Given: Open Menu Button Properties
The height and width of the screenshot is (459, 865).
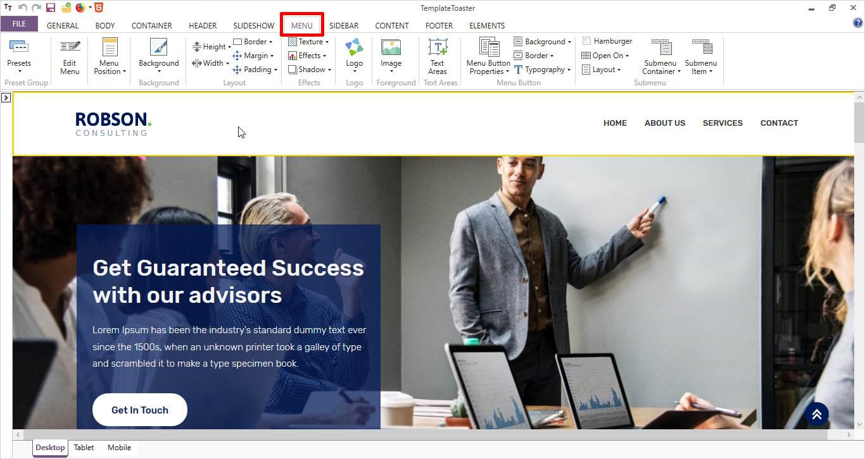Looking at the screenshot, I should pyautogui.click(x=488, y=48).
